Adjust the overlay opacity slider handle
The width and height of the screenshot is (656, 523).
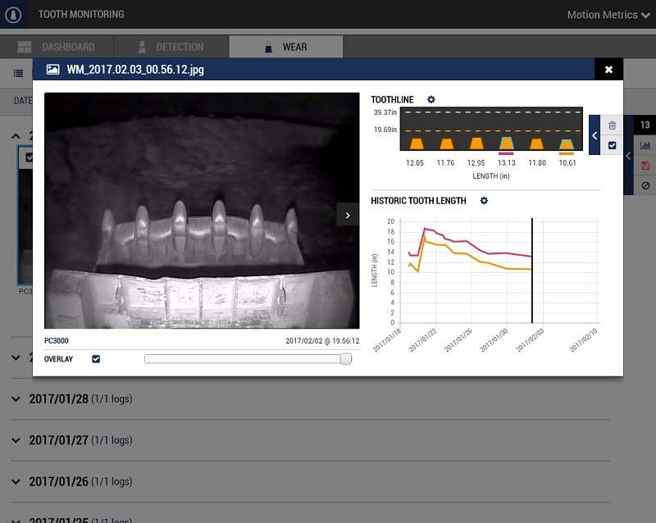coord(346,359)
